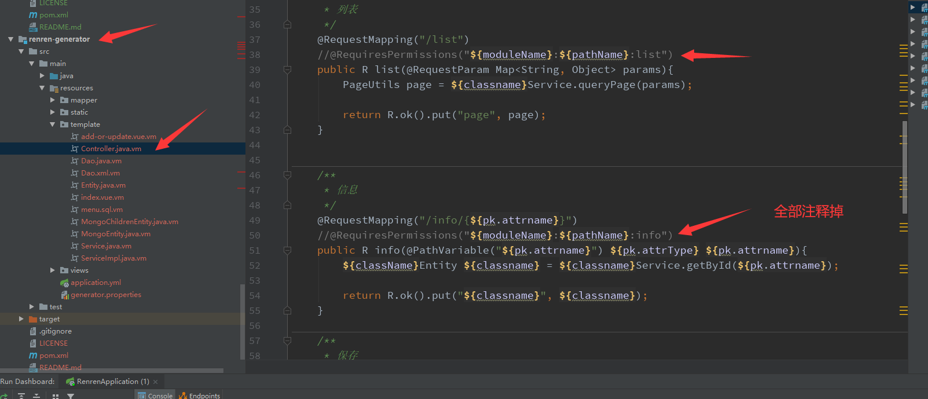Toggle code fold marker at line 36

coord(287,25)
